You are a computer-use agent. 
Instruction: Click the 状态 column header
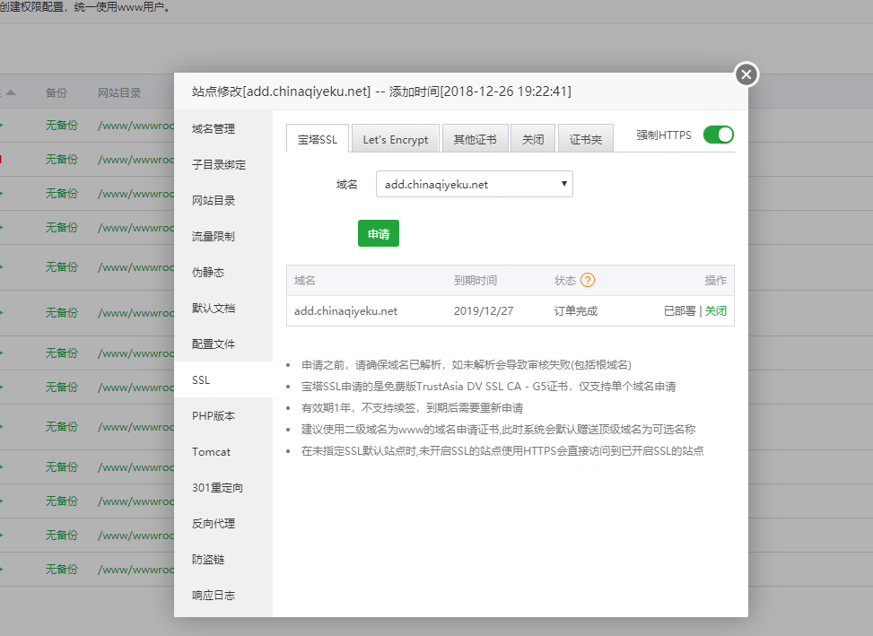(564, 280)
